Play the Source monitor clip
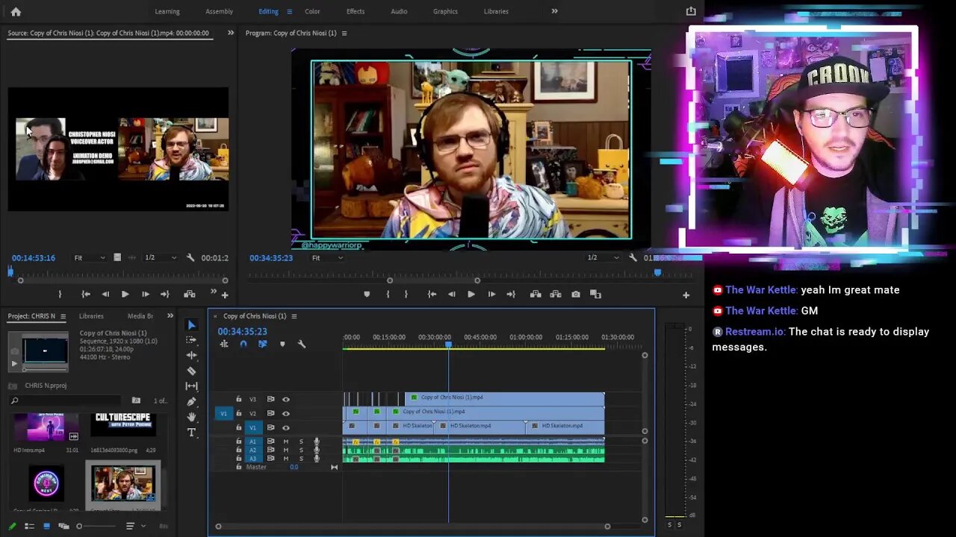The height and width of the screenshot is (537, 956). pyautogui.click(x=125, y=295)
